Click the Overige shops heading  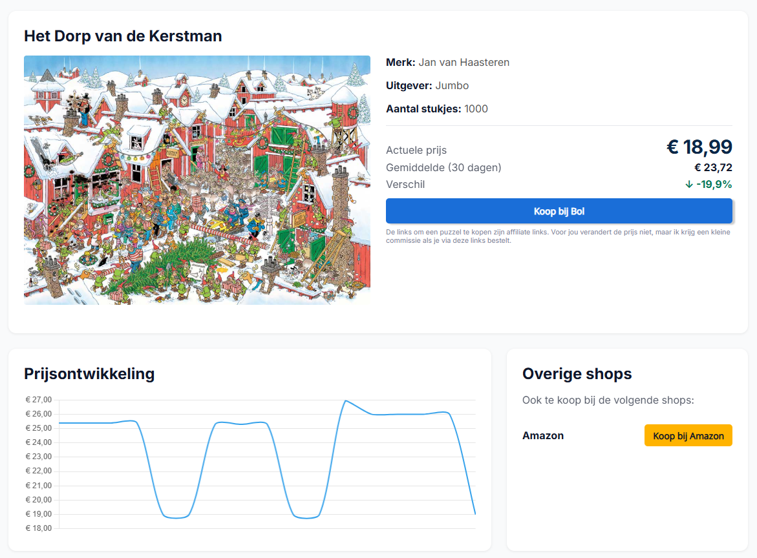[x=577, y=374]
